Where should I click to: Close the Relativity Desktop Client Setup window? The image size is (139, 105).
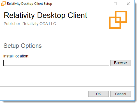click(x=128, y=4)
